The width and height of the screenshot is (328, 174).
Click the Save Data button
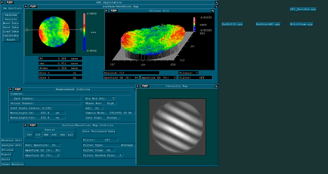click(x=11, y=27)
